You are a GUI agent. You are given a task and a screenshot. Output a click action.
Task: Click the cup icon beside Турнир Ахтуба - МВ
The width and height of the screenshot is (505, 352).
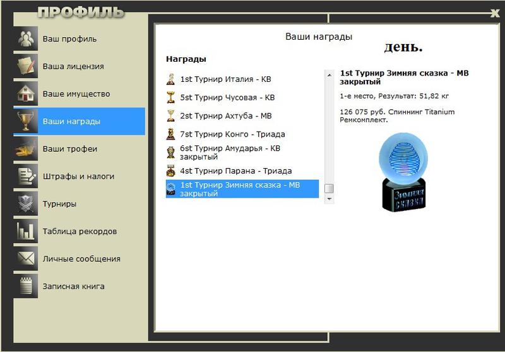(170, 116)
